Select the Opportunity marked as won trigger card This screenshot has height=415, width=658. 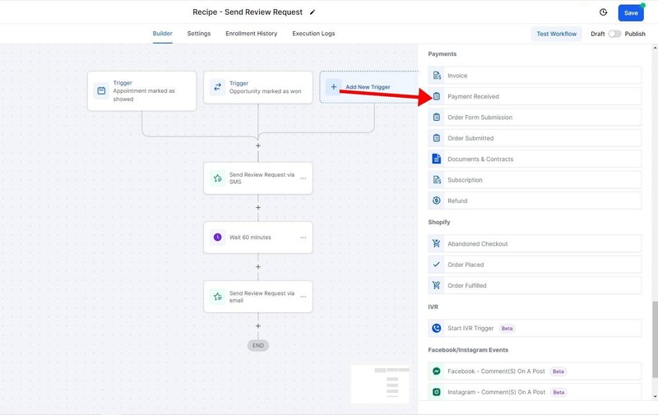(x=258, y=87)
